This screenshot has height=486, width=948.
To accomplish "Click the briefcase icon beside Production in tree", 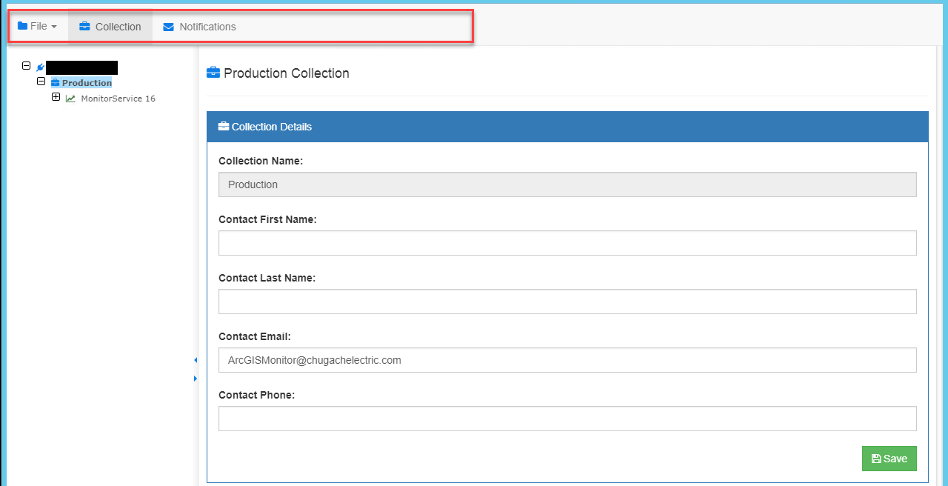I will (56, 82).
